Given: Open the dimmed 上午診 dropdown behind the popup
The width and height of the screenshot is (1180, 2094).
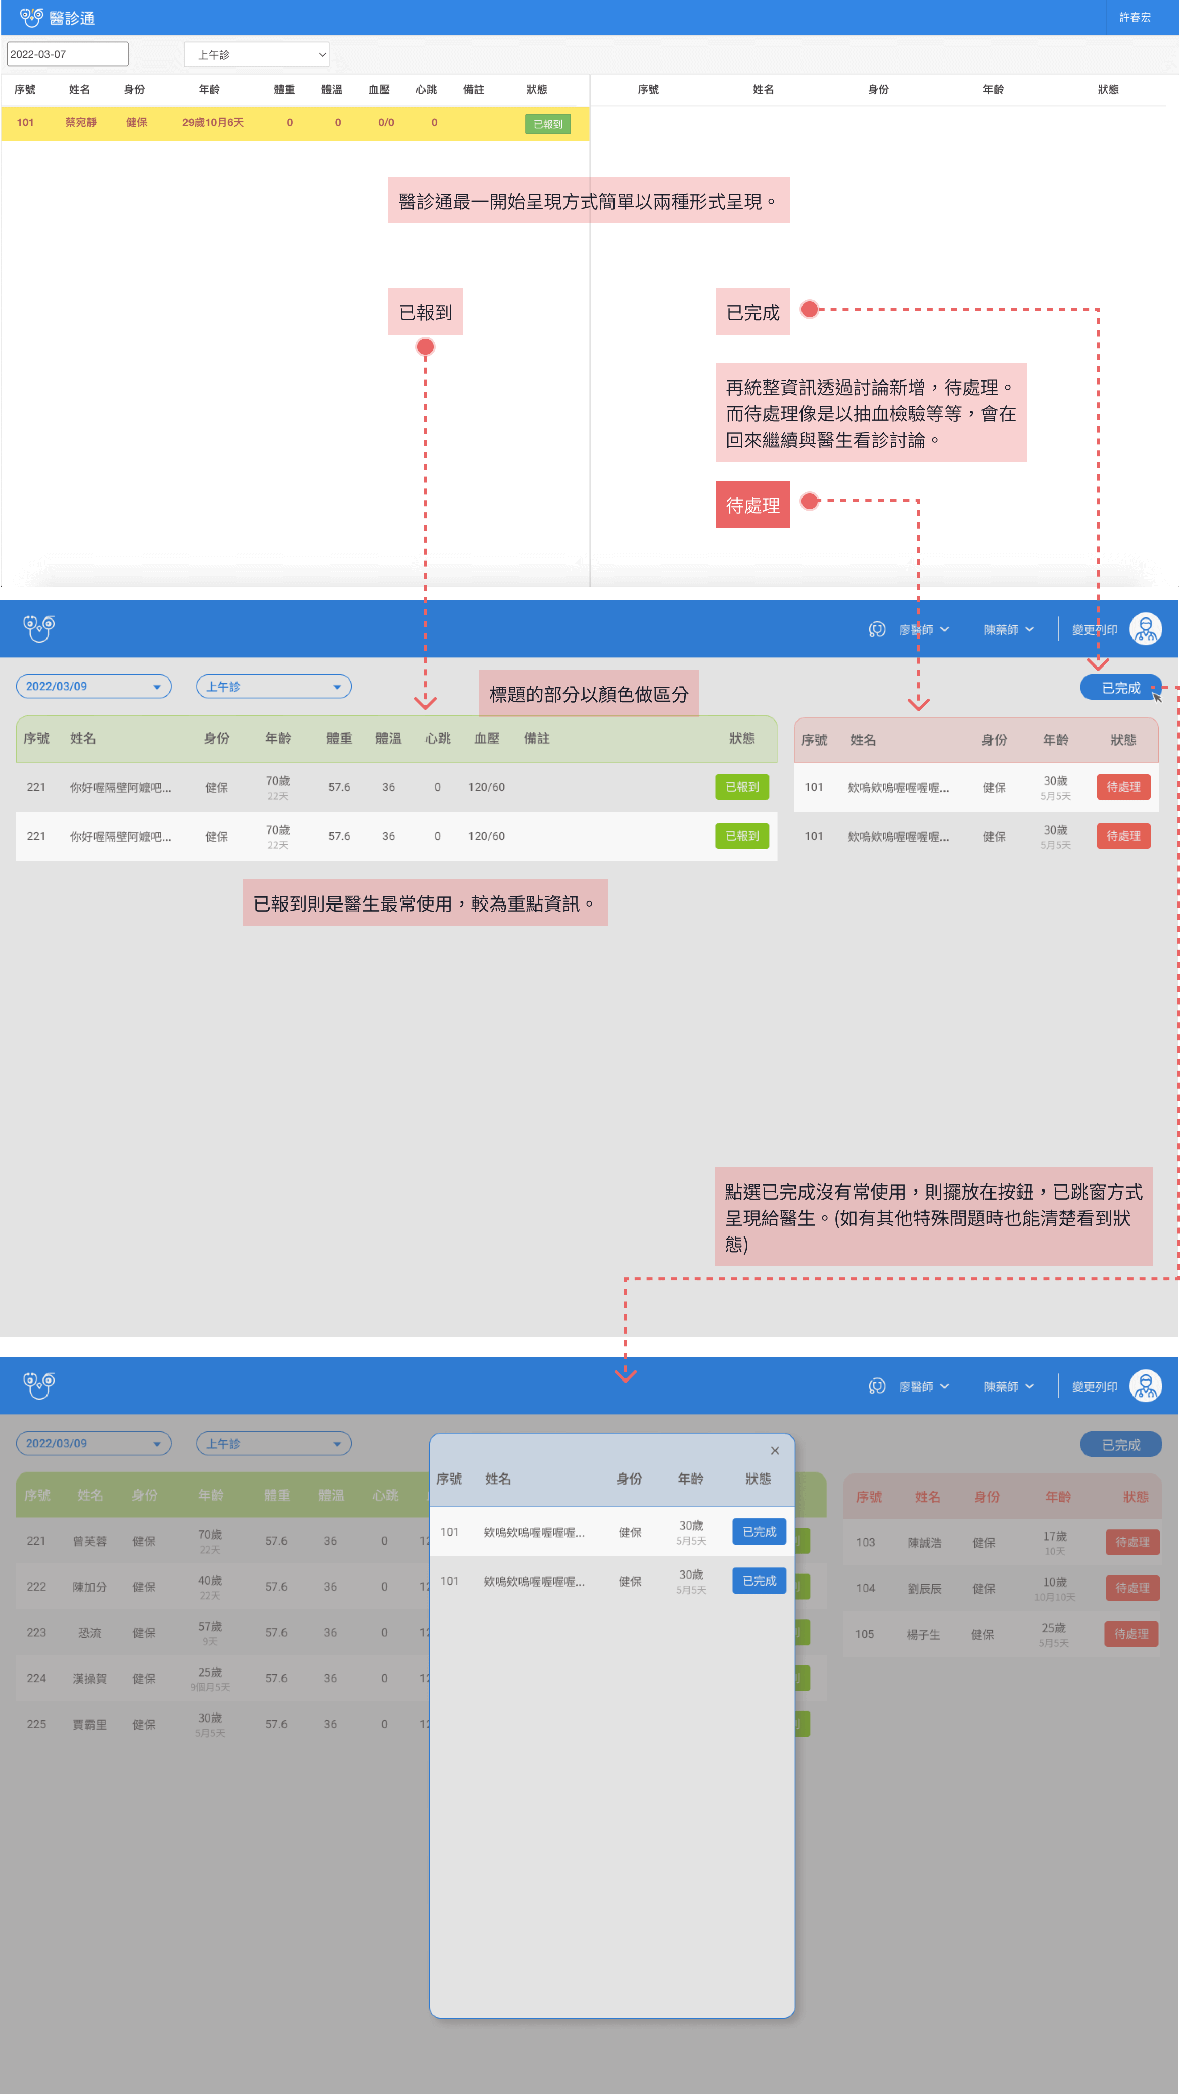Looking at the screenshot, I should click(x=273, y=1443).
